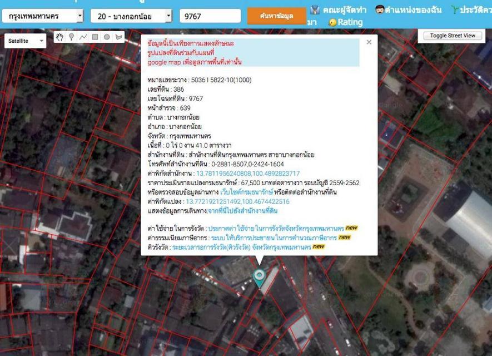Viewport: 492px width, 356px height.
Task: Close the land info popup
Action: tap(369, 42)
